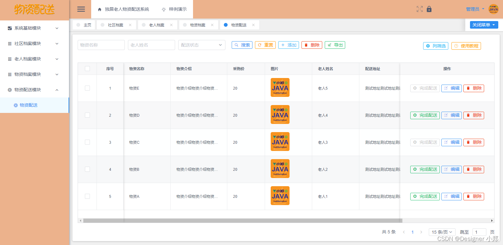Tick checkbox for row 物资C
Screen dimensions: 503x245
[x=87, y=142]
